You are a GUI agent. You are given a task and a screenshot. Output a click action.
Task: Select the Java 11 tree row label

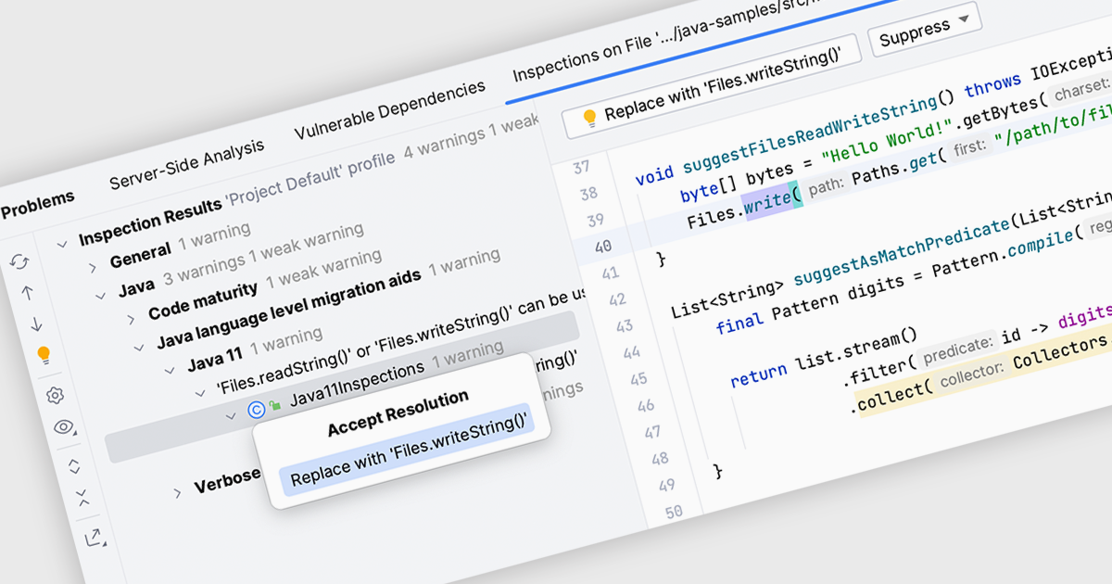coord(213,358)
